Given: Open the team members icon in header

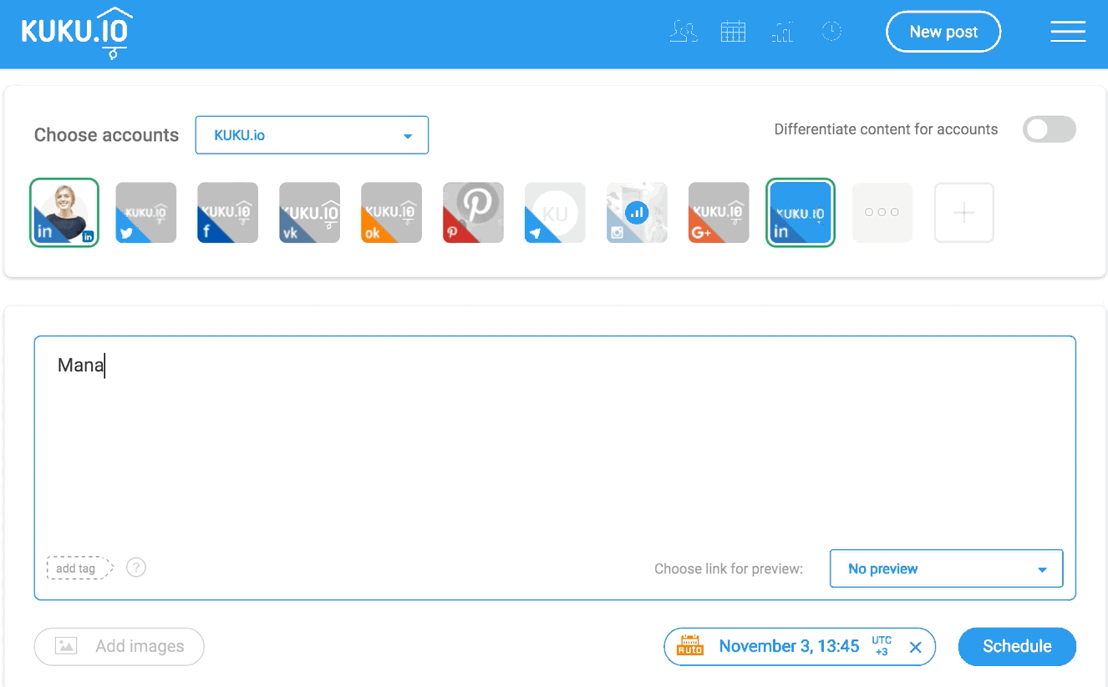Looking at the screenshot, I should [684, 33].
